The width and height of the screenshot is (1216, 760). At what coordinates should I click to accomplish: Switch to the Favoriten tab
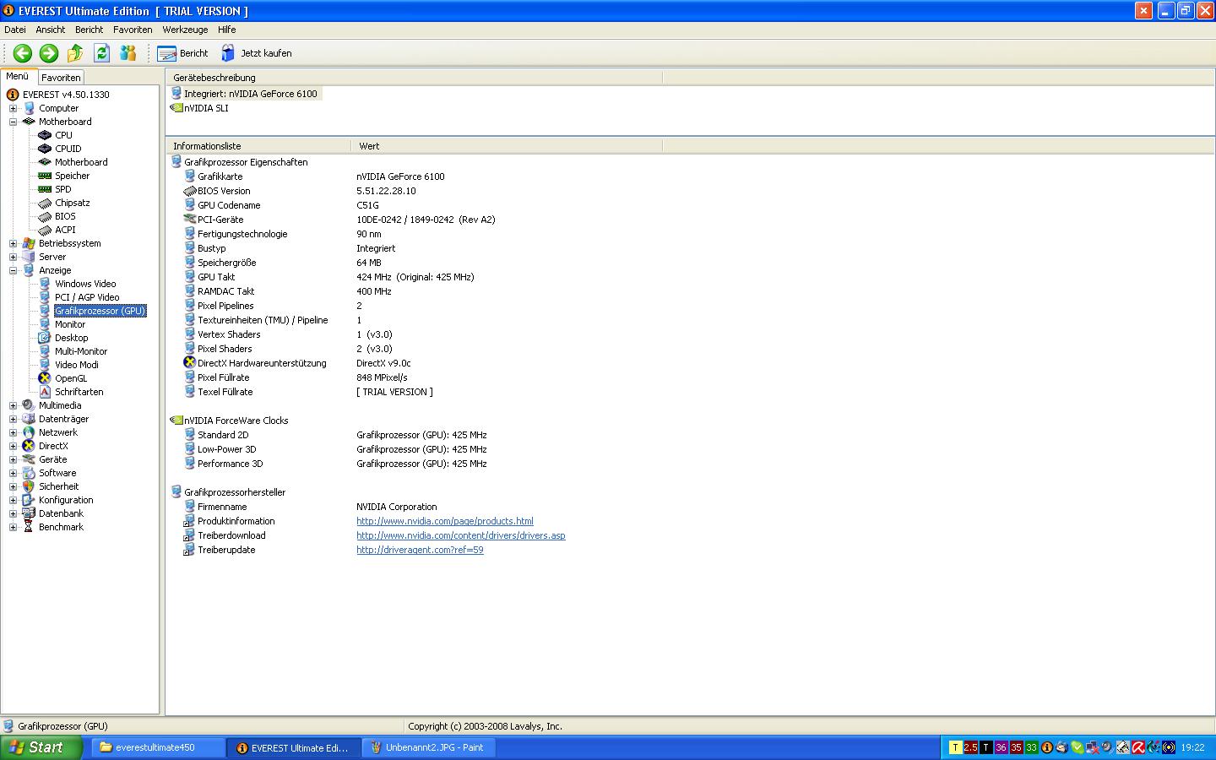click(61, 78)
